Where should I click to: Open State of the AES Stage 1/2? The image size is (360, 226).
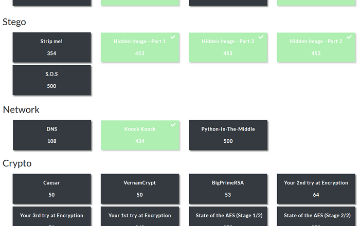point(228,217)
